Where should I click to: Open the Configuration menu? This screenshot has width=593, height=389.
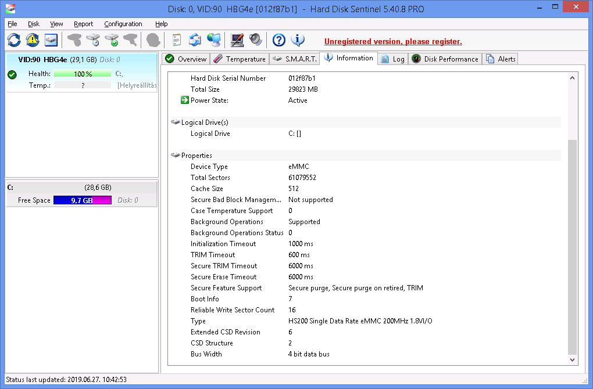(123, 24)
